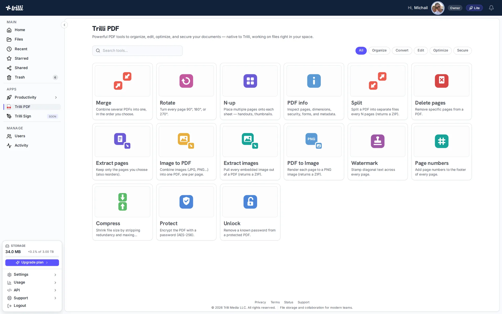The image size is (502, 314).
Task: Click the Recent clock icon
Action: [x=9, y=49]
